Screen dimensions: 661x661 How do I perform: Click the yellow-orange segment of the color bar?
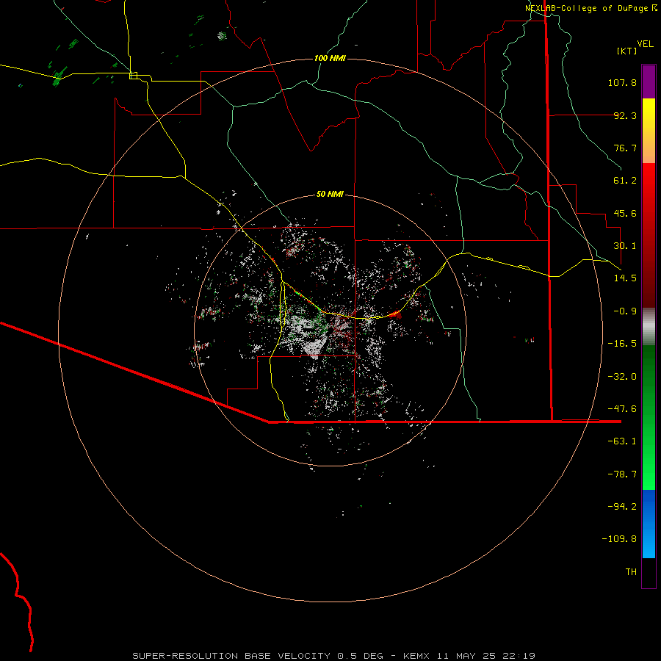tap(649, 131)
